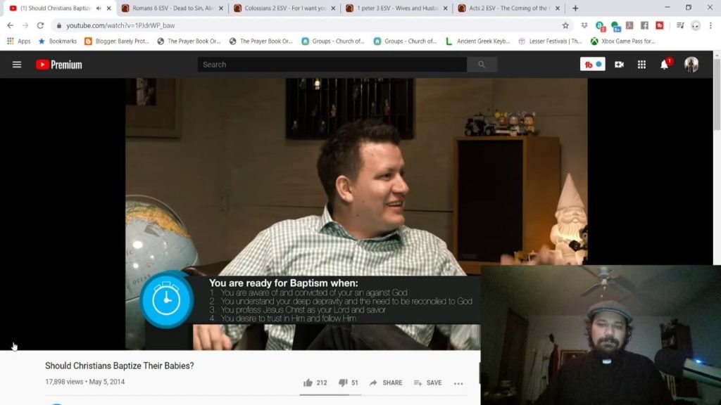
Task: Open the YouTube account avatar menu
Action: pyautogui.click(x=691, y=65)
